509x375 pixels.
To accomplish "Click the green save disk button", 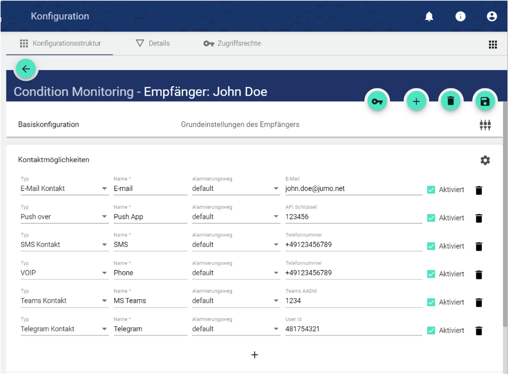I will (485, 101).
